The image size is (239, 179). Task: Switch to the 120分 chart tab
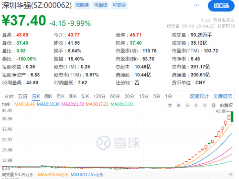99,96
